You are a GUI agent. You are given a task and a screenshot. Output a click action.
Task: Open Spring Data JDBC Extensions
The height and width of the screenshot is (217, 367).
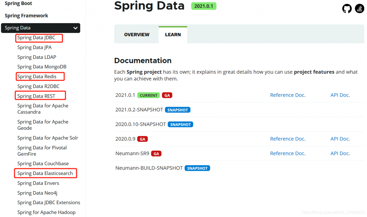tap(49, 203)
